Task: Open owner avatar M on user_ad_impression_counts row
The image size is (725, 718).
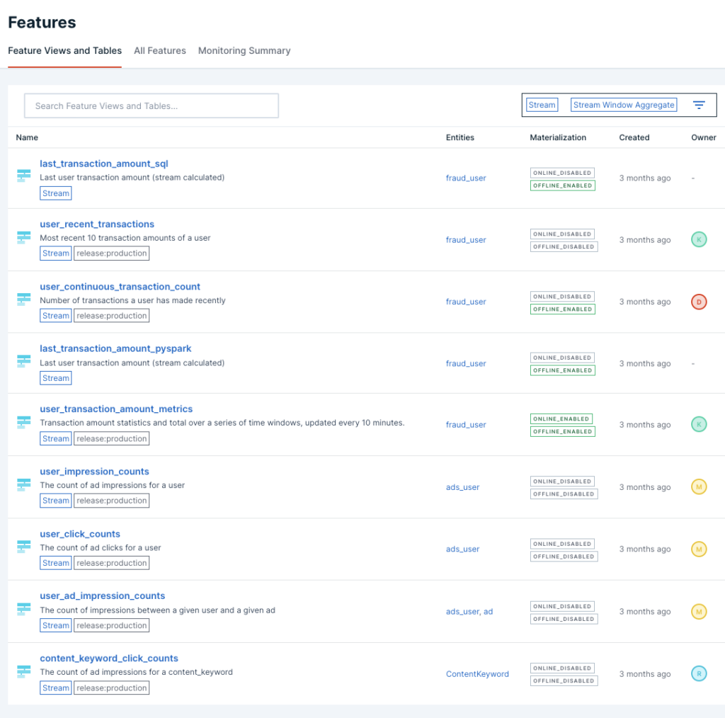Action: [x=698, y=611]
